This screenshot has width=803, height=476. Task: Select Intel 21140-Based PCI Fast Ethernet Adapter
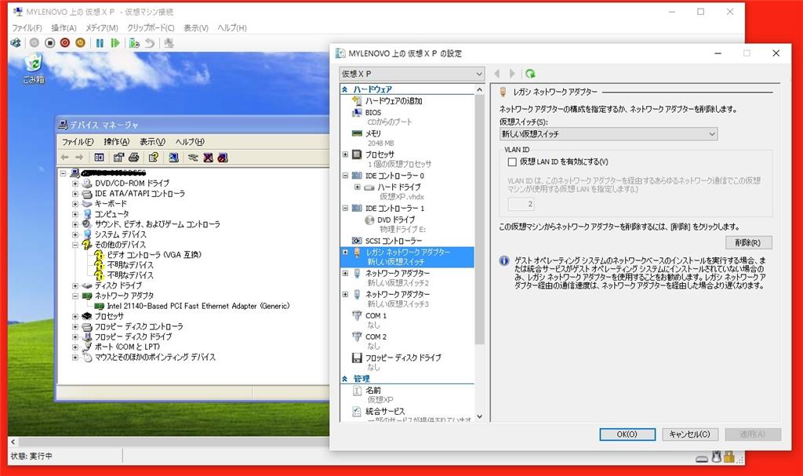[198, 306]
